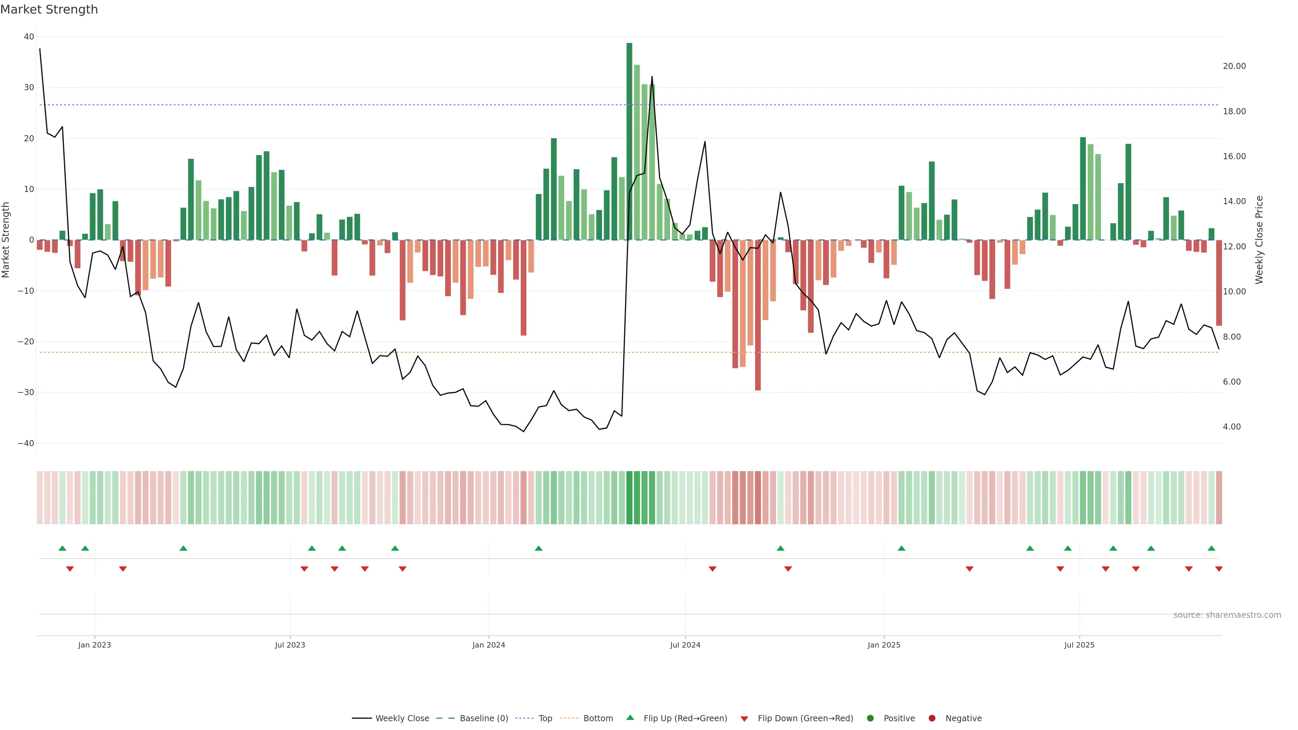Click the darkest green heat strip cell
Viewport: 1298px width, 730px height.
click(x=629, y=497)
